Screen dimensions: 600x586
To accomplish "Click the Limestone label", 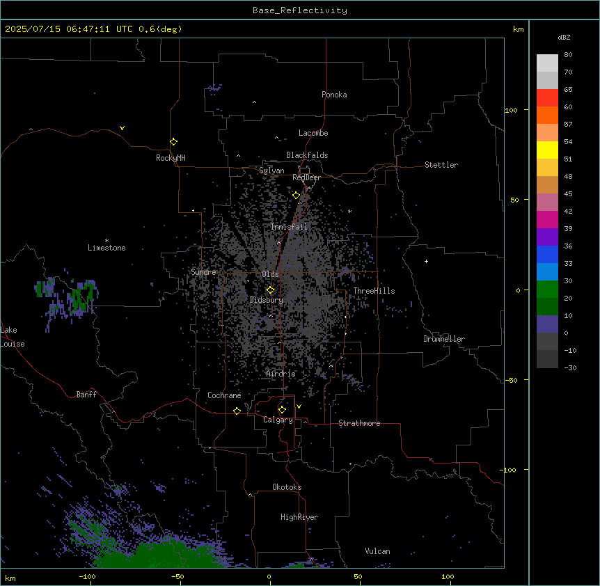I will coord(106,248).
